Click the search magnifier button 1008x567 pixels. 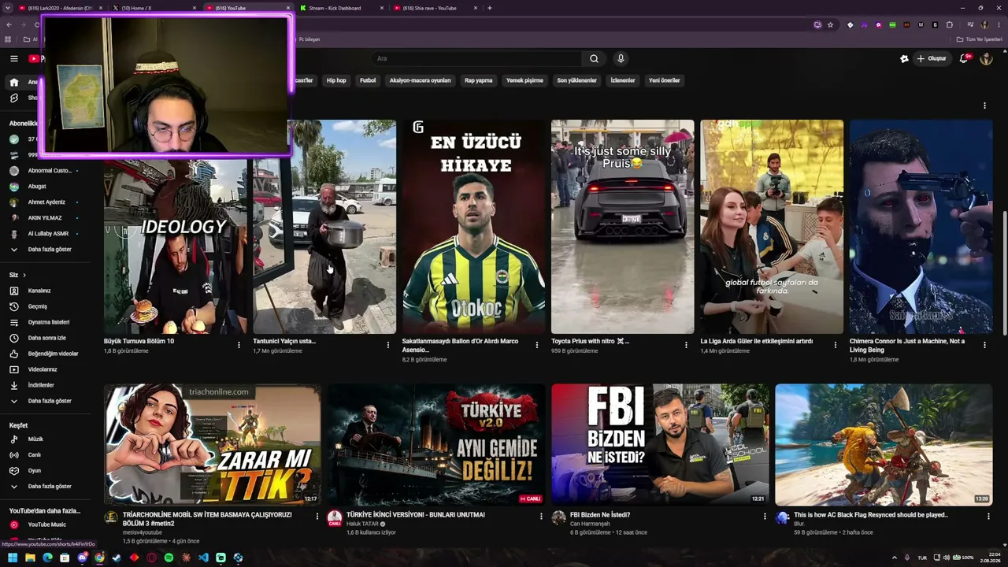coord(594,58)
